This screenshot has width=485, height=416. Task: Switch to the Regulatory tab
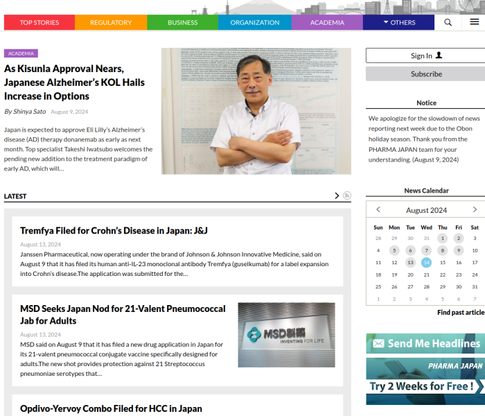(111, 22)
